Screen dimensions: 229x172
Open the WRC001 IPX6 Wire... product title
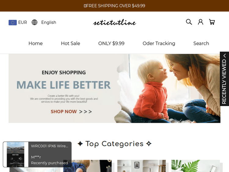click(49, 146)
